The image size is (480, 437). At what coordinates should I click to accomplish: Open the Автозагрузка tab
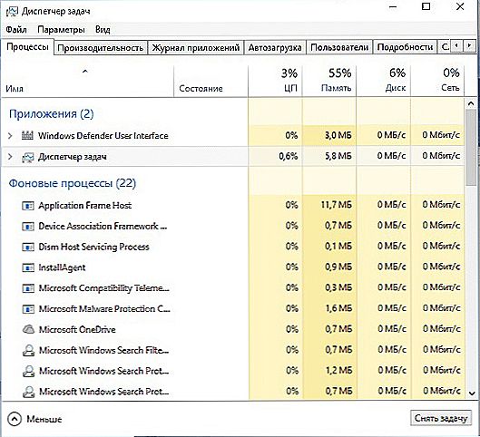pyautogui.click(x=275, y=48)
